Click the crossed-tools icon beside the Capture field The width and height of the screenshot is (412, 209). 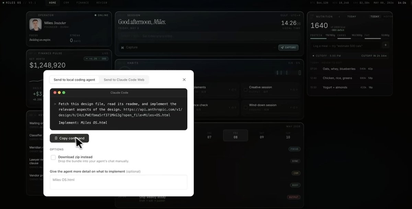tap(123, 47)
